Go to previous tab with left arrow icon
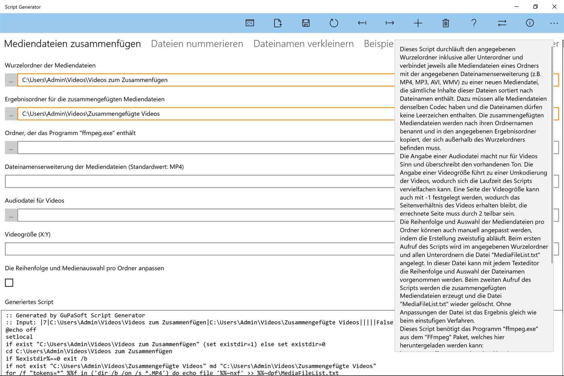The width and height of the screenshot is (564, 376). [362, 23]
